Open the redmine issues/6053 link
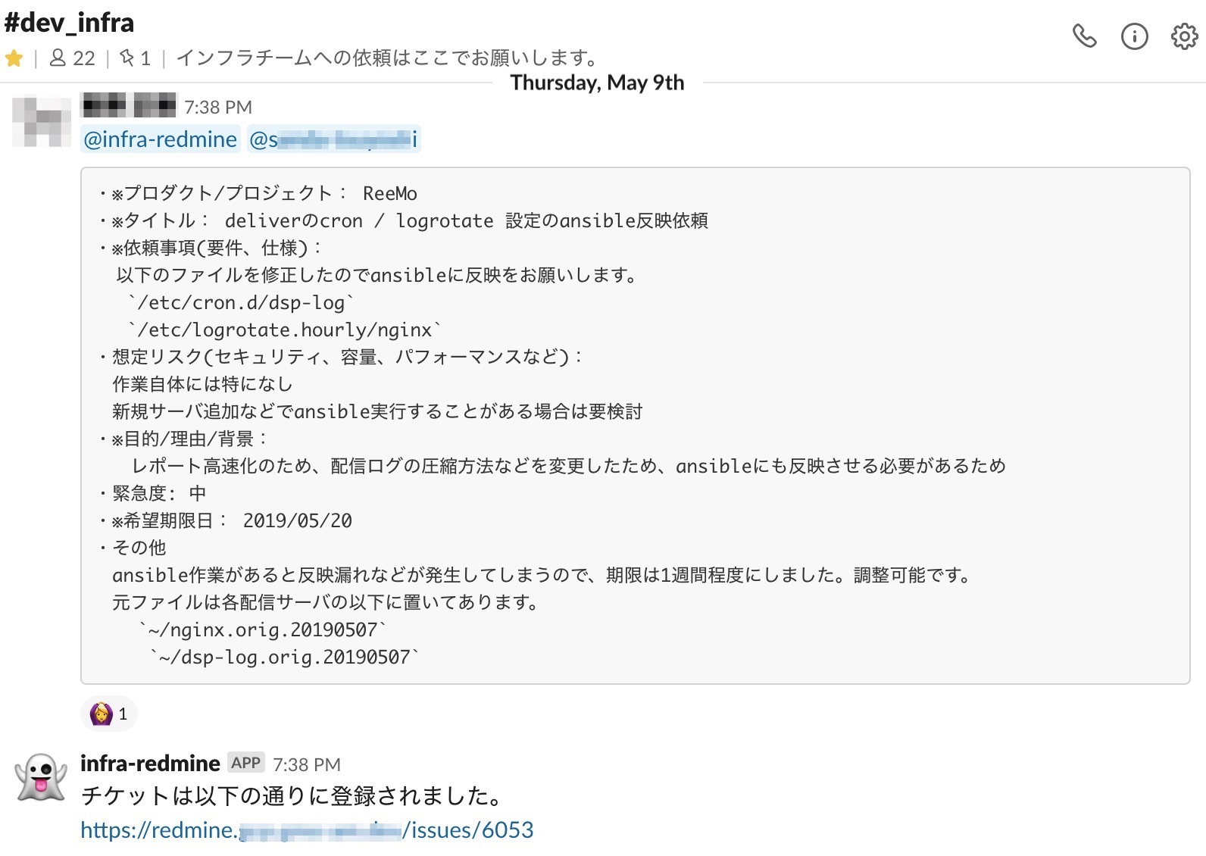 [x=307, y=830]
